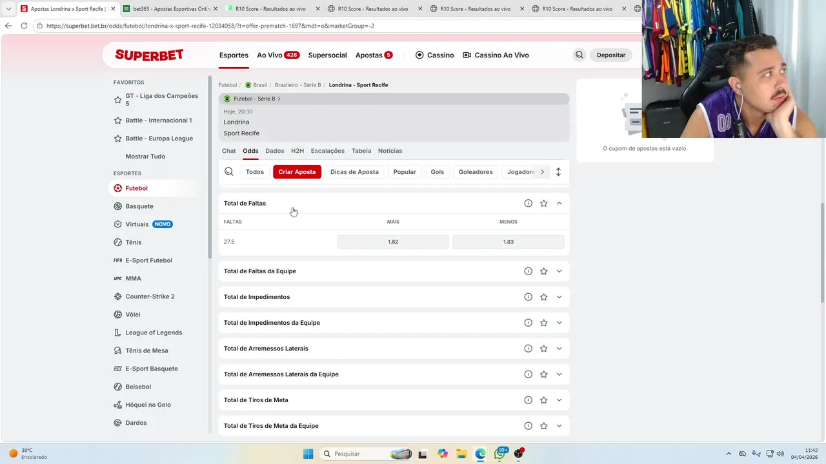Click Mostrar Tudo in favorites
This screenshot has width=826, height=464.
coord(145,157)
